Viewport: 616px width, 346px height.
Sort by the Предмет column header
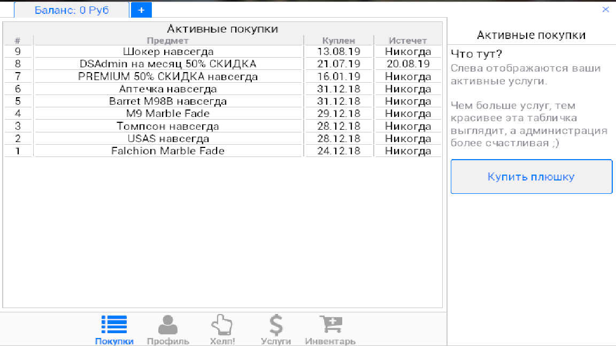pos(168,41)
